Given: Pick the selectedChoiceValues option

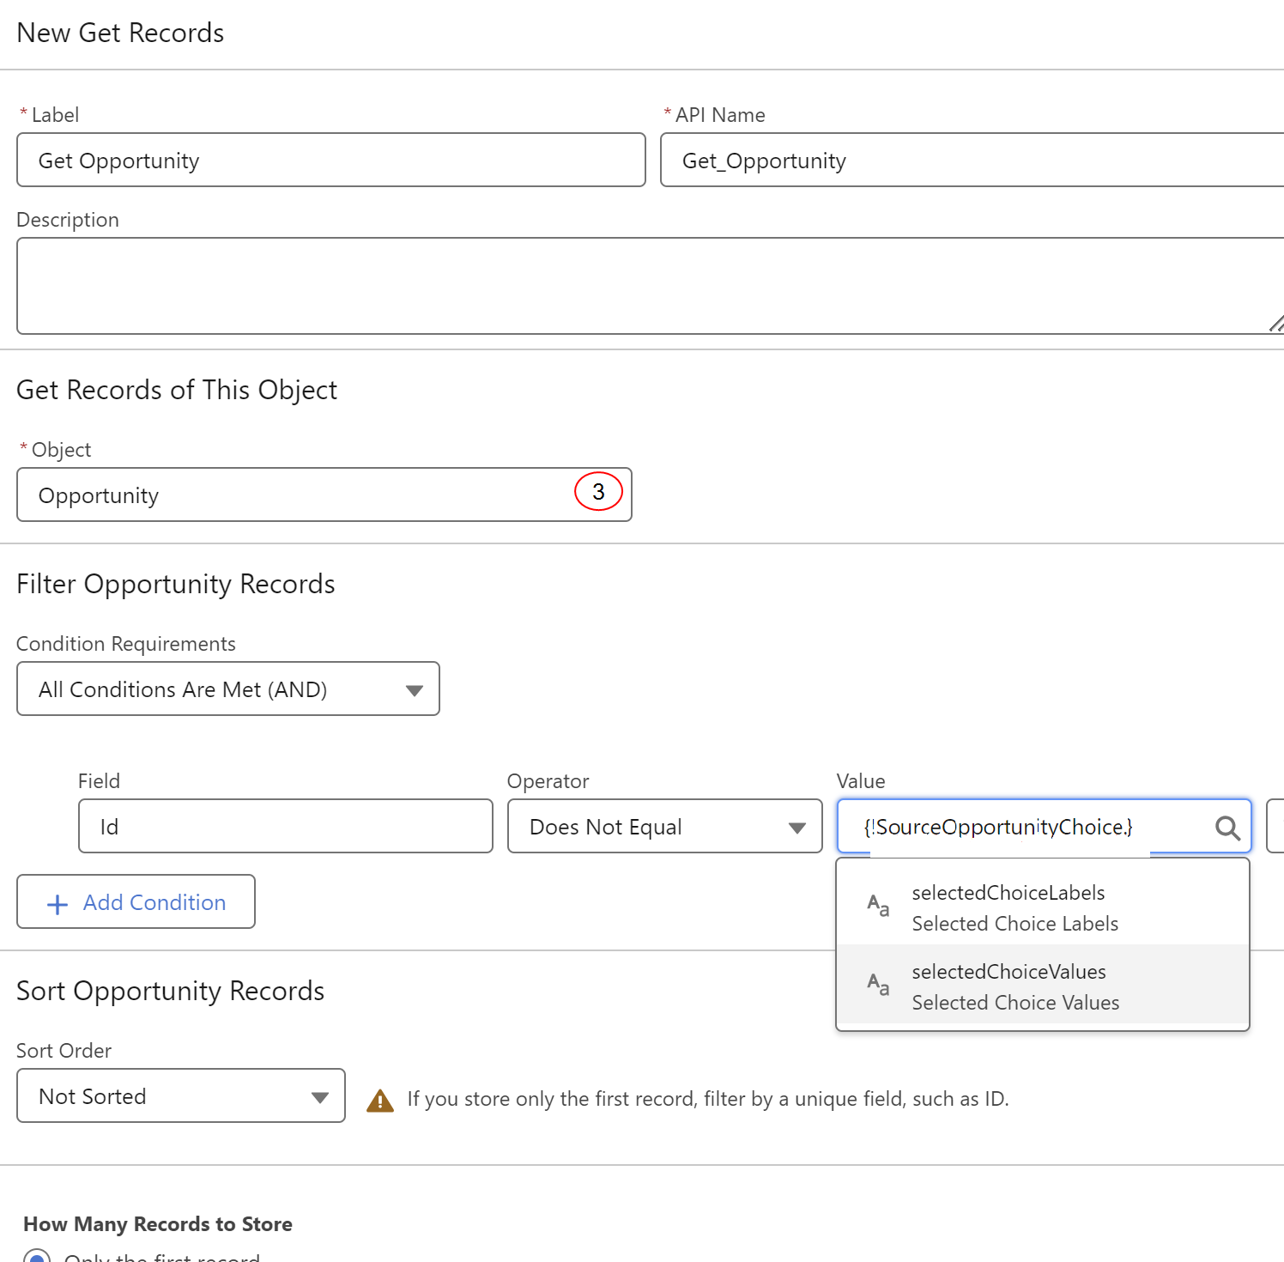Looking at the screenshot, I should pyautogui.click(x=1043, y=986).
